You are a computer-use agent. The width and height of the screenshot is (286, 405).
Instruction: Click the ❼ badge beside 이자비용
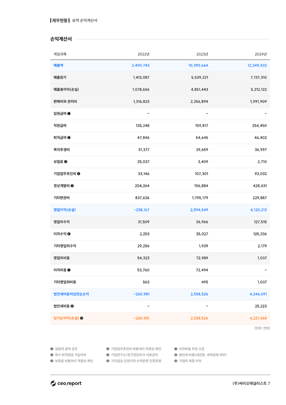69,270
